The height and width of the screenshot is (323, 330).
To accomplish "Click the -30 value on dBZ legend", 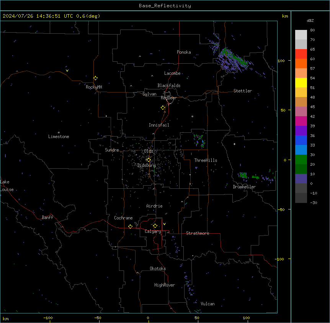I will 314,203.
